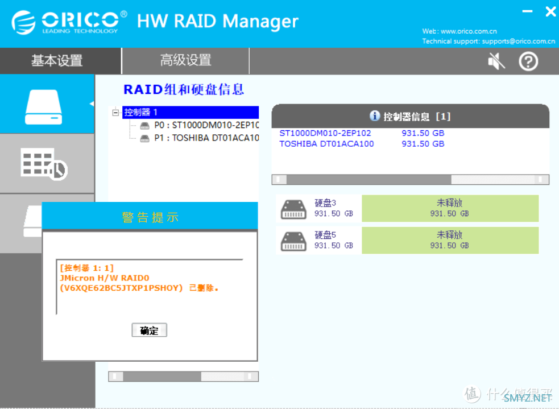
Task: Click the ORICO logo icon
Action: pyautogui.click(x=23, y=22)
